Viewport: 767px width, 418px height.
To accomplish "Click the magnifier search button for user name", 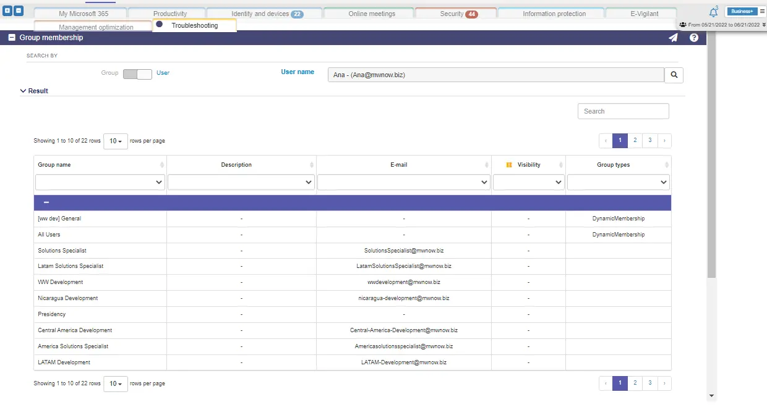I will 674,75.
